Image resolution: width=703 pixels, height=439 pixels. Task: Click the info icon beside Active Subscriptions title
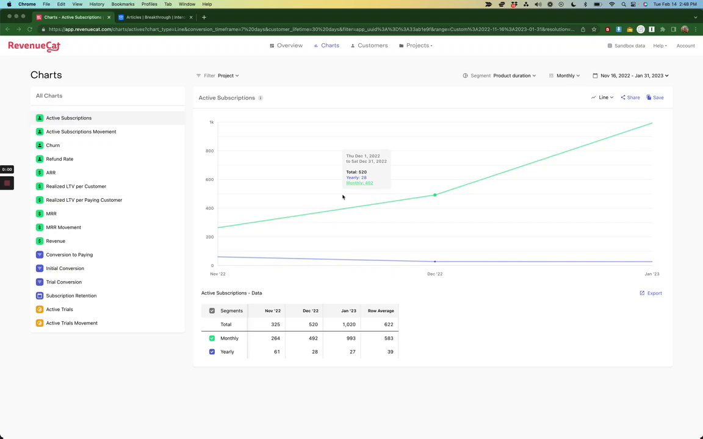[261, 98]
